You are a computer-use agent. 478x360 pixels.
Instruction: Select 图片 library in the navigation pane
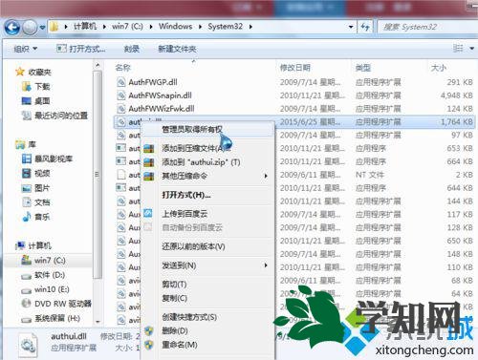click(35, 188)
